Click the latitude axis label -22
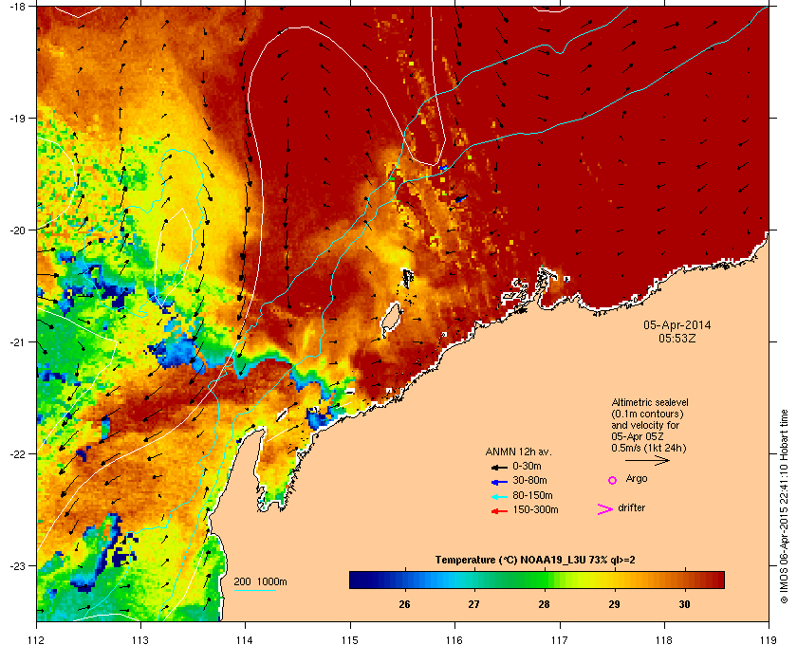This screenshot has width=797, height=645. tap(17, 454)
